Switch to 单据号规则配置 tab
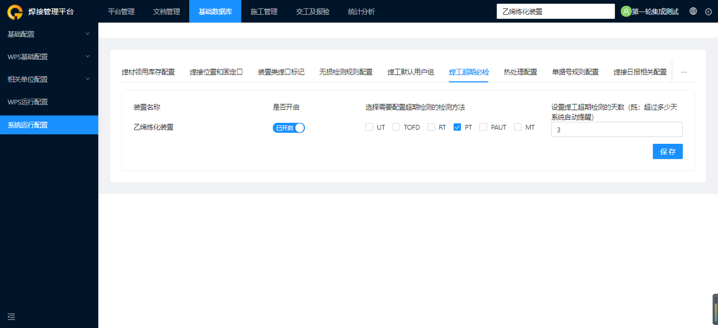Viewport: 718px width, 328px height. point(576,72)
